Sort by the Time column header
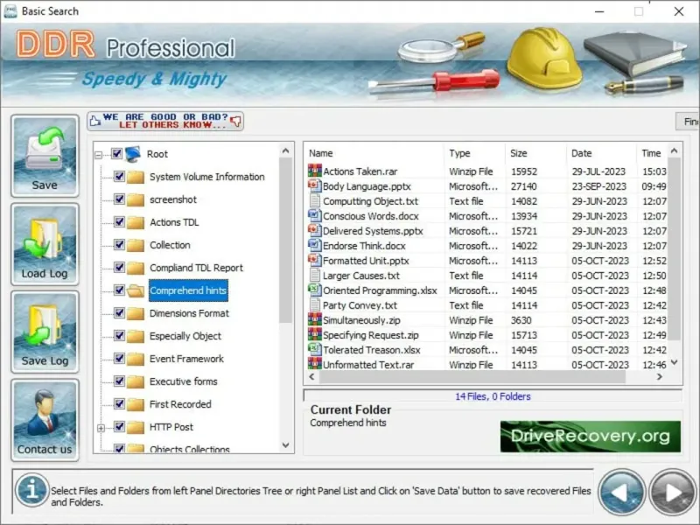The image size is (700, 525). [x=651, y=153]
